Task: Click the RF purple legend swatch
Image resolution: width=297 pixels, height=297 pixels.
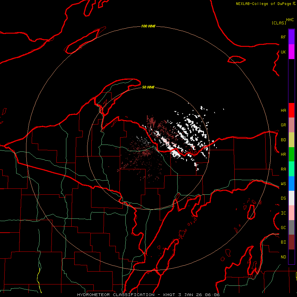Action: (x=291, y=37)
